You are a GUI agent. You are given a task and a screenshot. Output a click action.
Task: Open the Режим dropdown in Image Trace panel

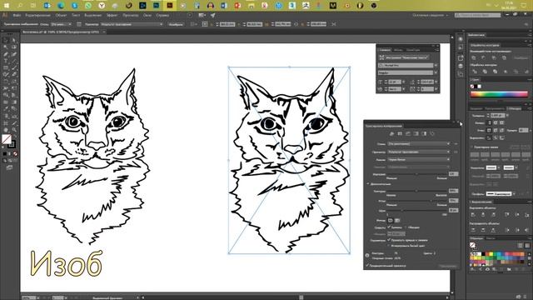[419, 159]
